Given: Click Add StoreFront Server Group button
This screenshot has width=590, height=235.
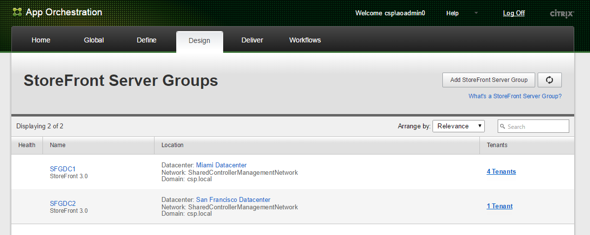Looking at the screenshot, I should tap(488, 80).
